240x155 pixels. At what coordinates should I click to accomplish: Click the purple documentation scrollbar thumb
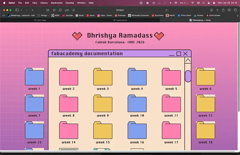(x=188, y=76)
